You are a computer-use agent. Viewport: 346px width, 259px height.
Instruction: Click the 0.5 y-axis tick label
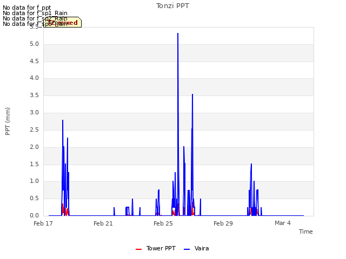(x=34, y=199)
